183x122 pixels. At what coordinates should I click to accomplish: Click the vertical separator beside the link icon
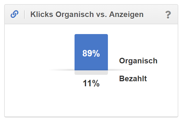(24, 15)
